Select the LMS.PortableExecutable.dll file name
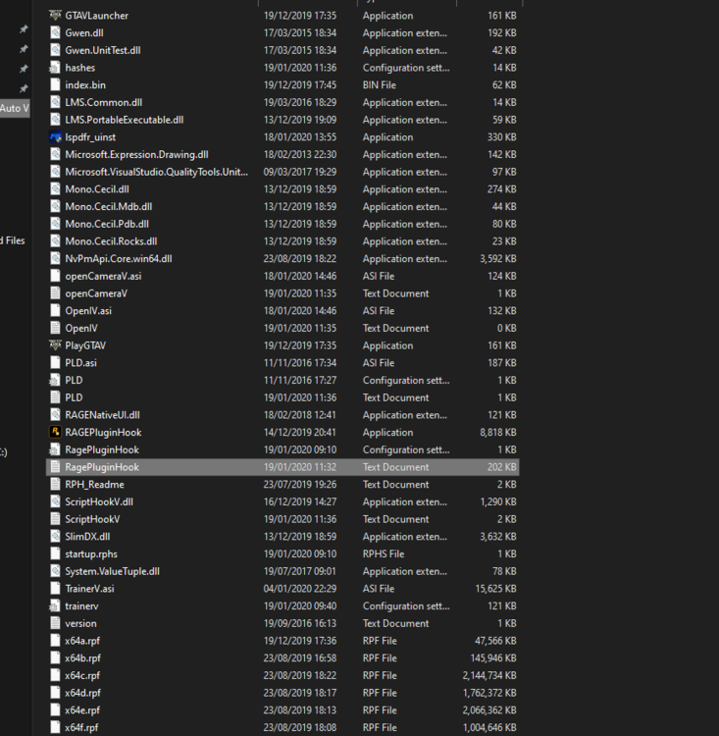Screen dimensions: 719x736 pyautogui.click(x=125, y=120)
